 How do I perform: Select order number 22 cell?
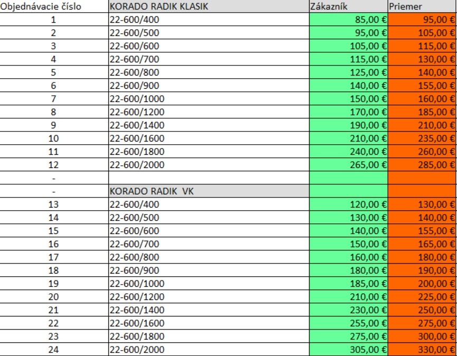pyautogui.click(x=54, y=323)
